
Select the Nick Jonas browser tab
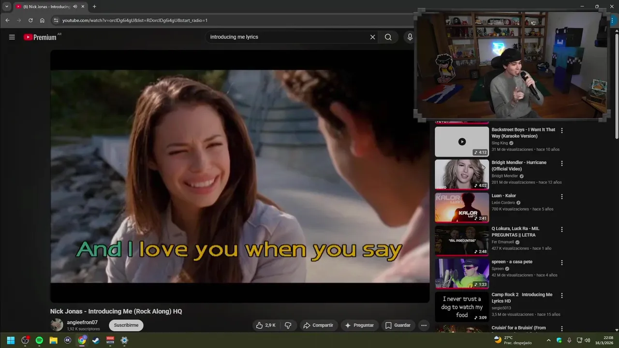[x=50, y=7]
